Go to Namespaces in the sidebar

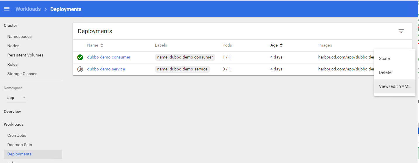[19, 37]
